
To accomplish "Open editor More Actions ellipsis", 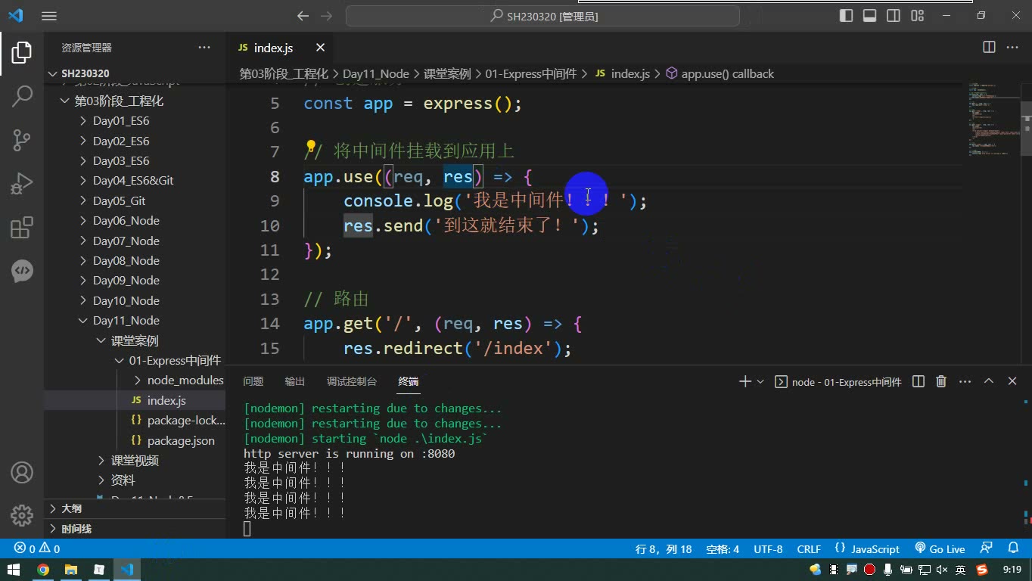I will point(1012,48).
